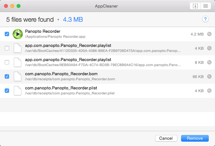Uncheck the com.panopto.Panopto_Recorder.bom checkbox

tap(7, 76)
